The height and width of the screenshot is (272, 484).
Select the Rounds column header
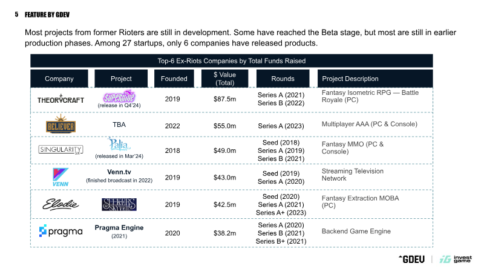click(283, 79)
